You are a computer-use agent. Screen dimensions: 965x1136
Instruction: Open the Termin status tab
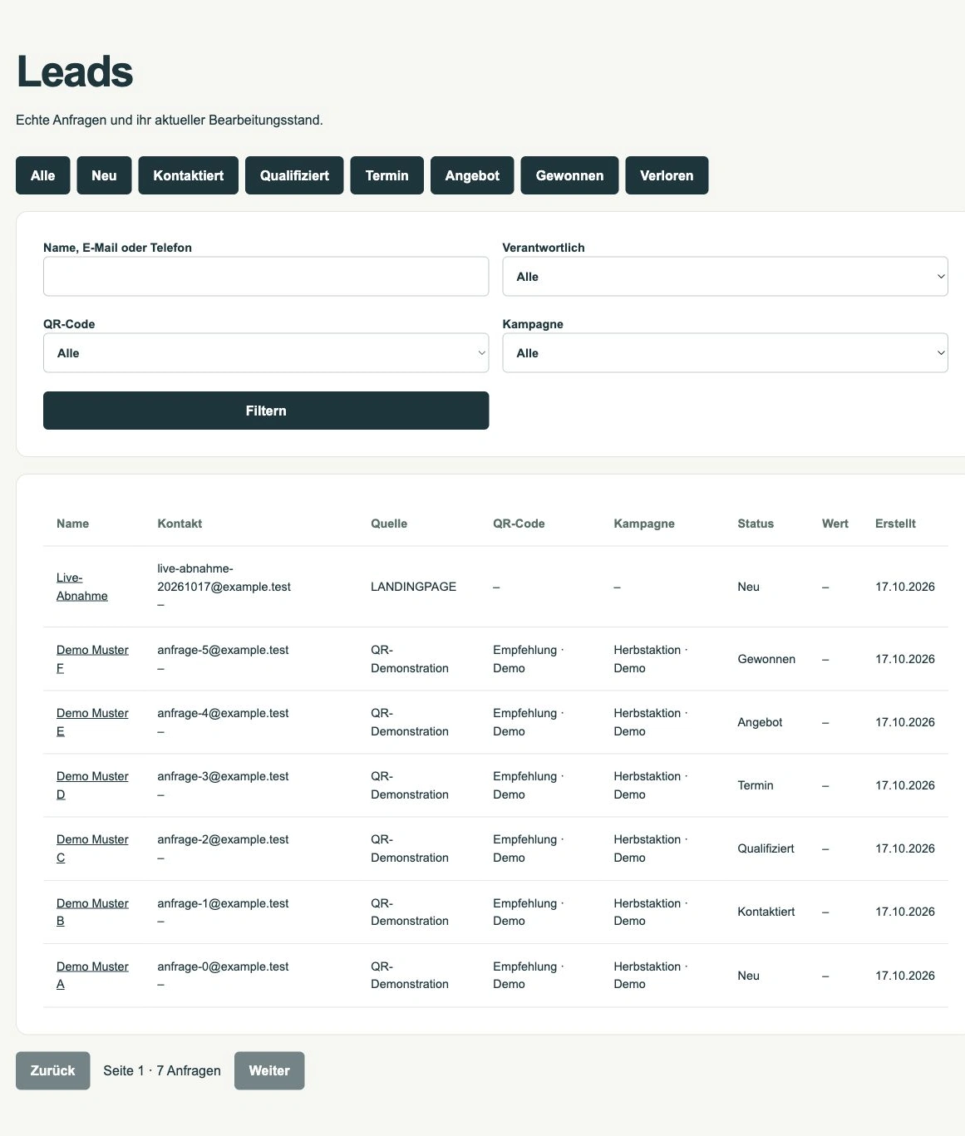[386, 175]
